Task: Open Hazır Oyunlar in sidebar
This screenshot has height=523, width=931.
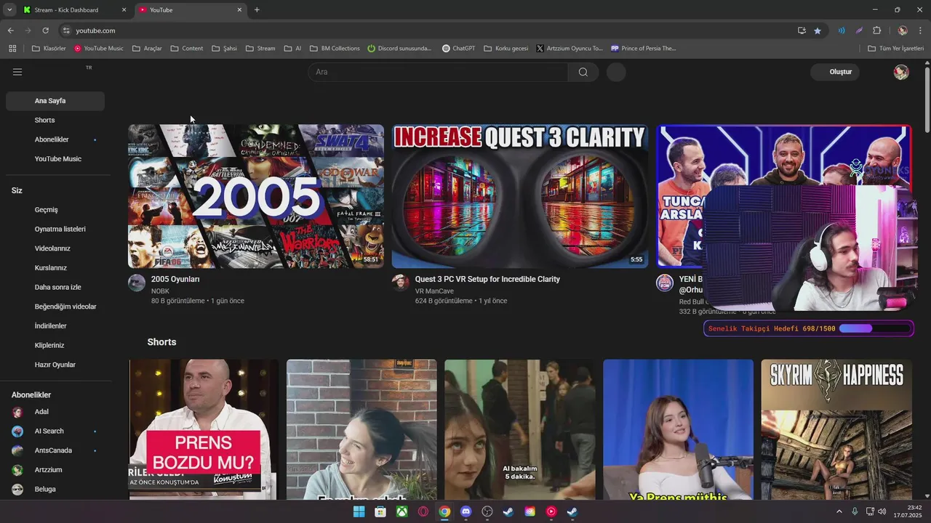Action: pos(55,365)
